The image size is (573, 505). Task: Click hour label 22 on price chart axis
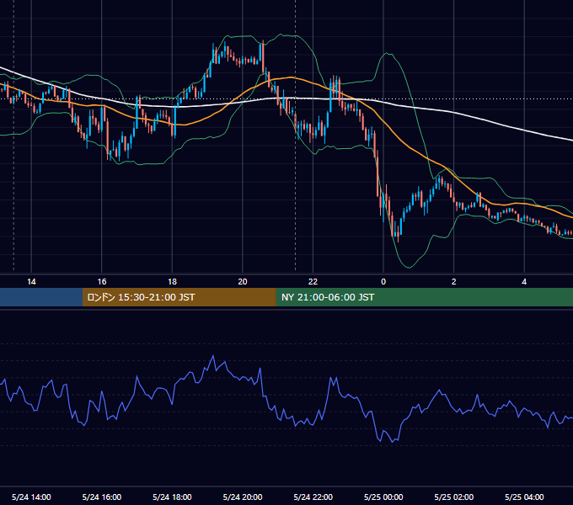point(313,282)
